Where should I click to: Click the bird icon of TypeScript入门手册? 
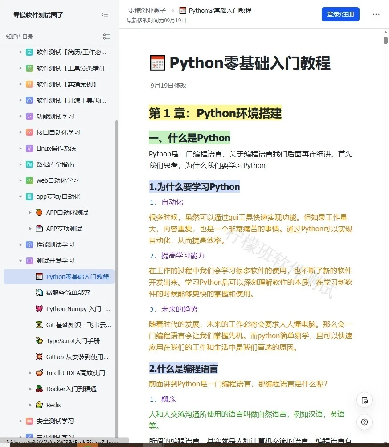[39, 340]
